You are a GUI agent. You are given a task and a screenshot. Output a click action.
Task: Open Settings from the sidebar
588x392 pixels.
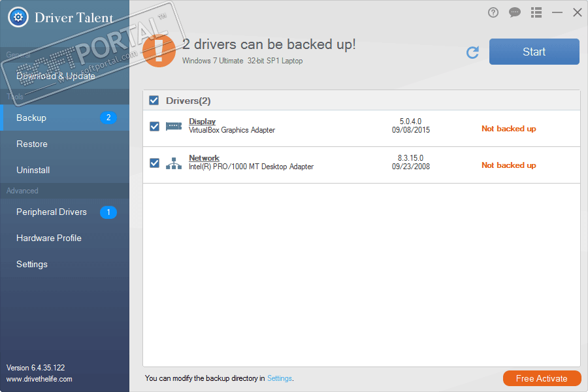pos(65,265)
